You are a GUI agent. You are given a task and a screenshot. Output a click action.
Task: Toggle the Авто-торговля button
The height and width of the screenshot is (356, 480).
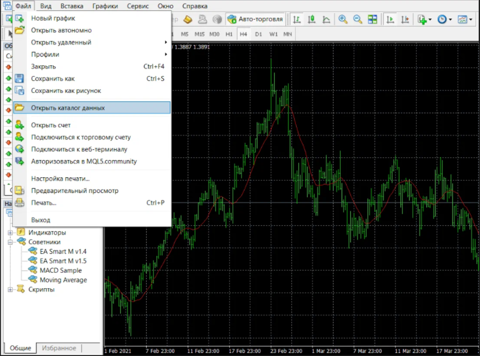[x=255, y=19]
